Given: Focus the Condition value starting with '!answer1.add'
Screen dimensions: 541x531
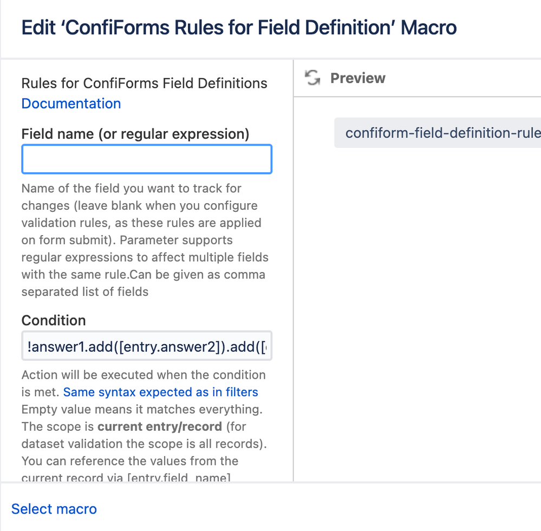Looking at the screenshot, I should [146, 346].
